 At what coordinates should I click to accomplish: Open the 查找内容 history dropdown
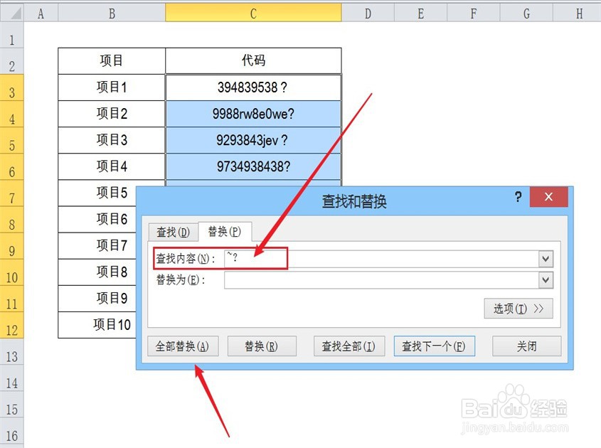(546, 258)
